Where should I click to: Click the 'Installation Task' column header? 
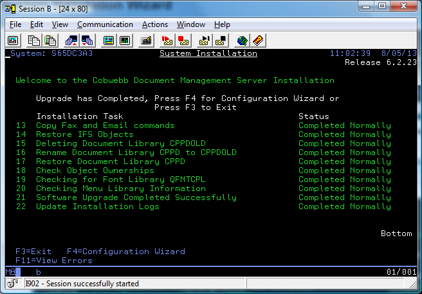click(80, 116)
